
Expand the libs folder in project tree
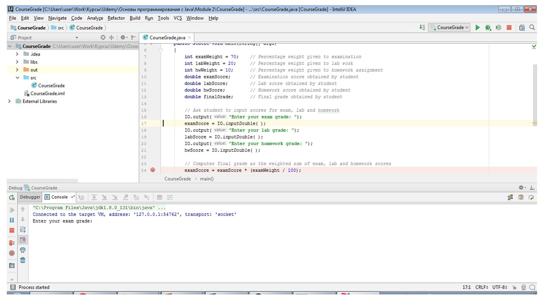[x=17, y=62]
